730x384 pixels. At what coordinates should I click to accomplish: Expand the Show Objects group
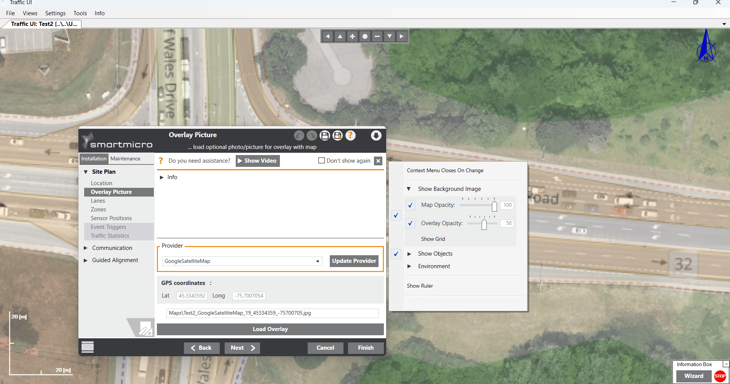[x=409, y=254]
